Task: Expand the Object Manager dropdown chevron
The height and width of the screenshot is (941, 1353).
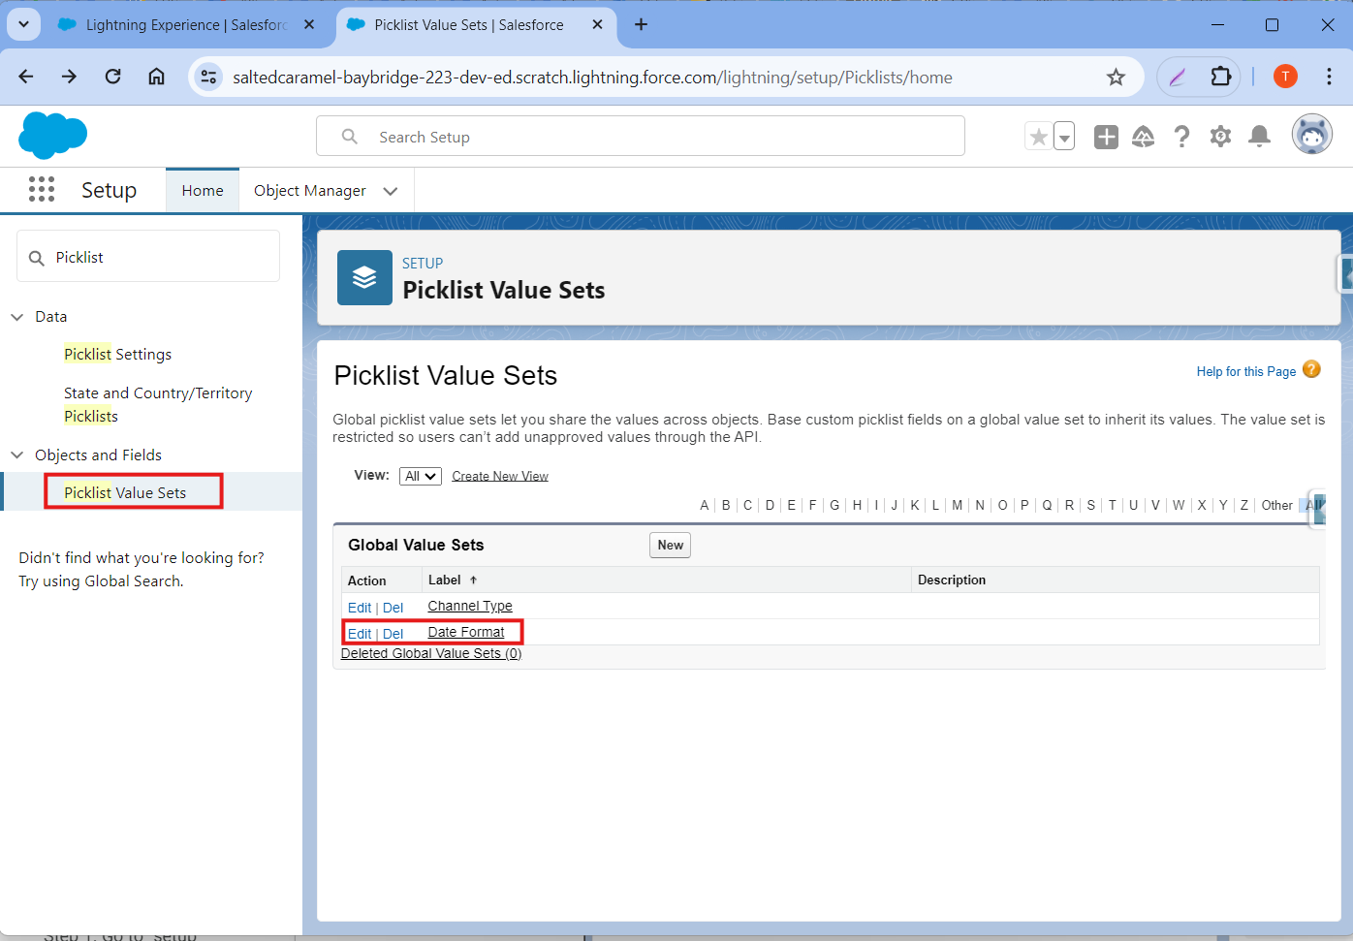Action: point(391,191)
